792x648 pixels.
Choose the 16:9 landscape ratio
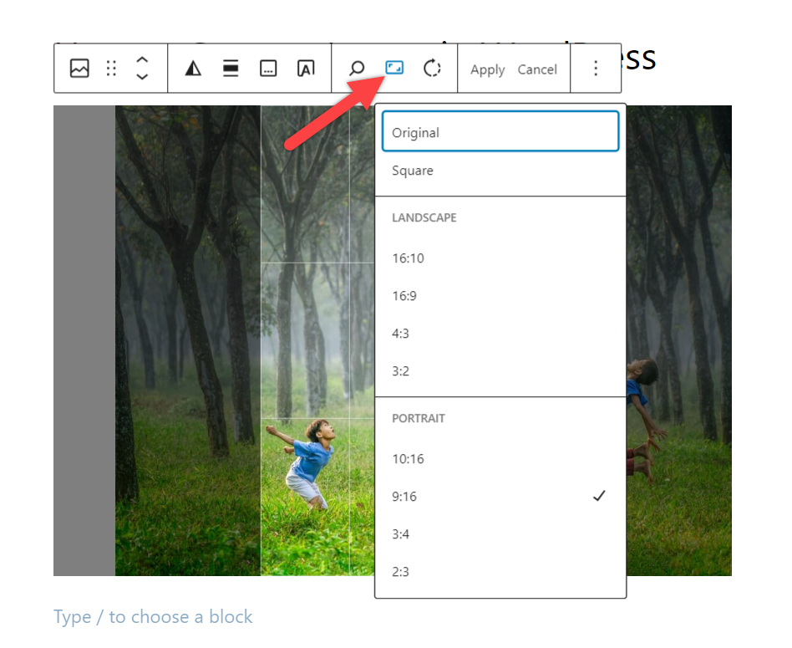coord(500,296)
